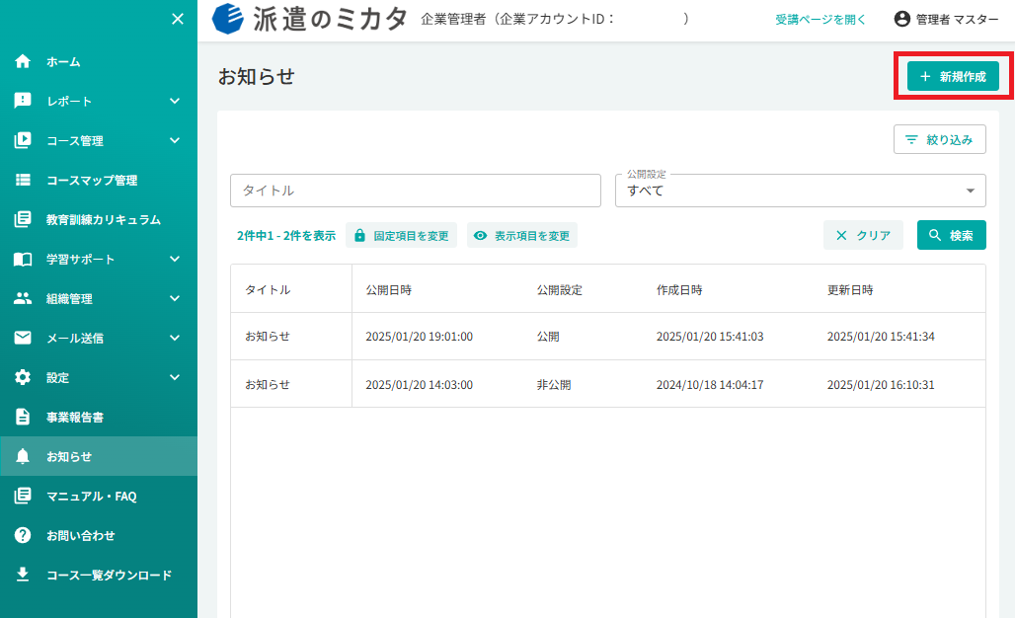Viewport: 1015px width, 618px height.
Task: Expand the 組織管理 menu chevron
Action: tap(175, 298)
